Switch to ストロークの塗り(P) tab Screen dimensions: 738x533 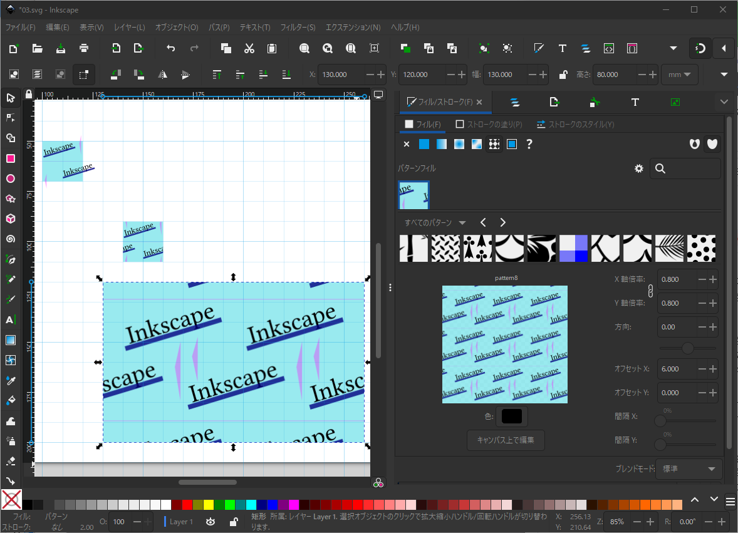489,124
